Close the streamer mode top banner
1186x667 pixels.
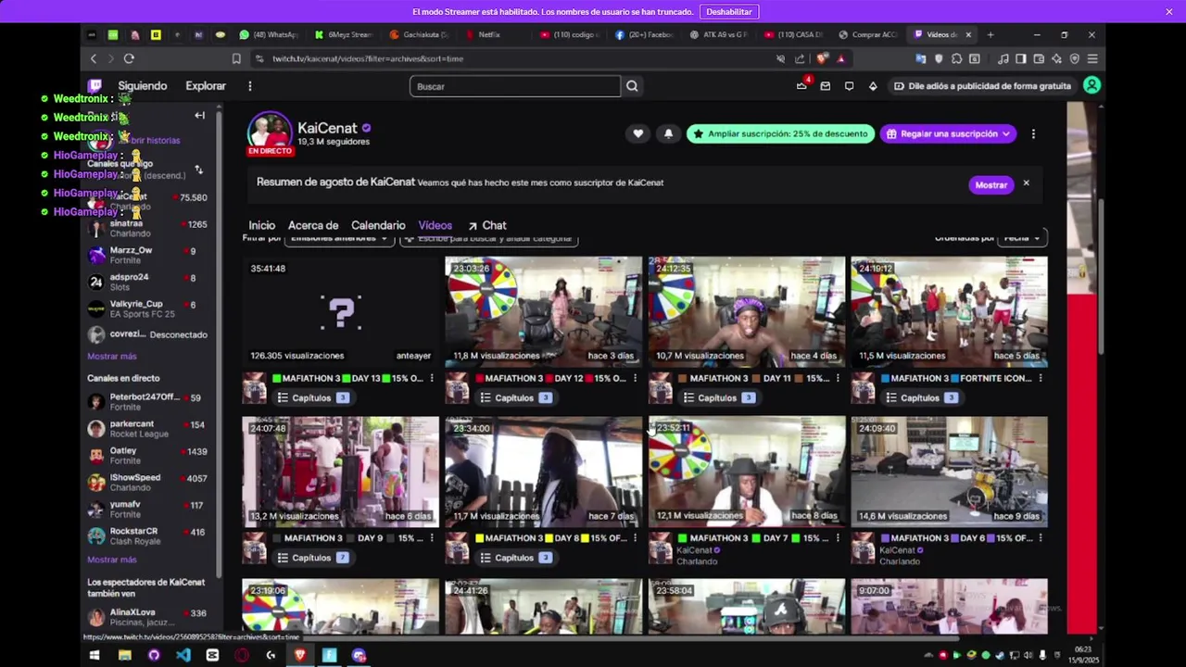point(1169,11)
